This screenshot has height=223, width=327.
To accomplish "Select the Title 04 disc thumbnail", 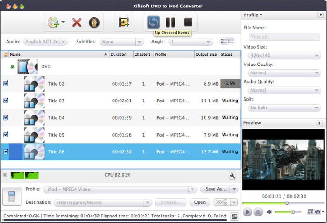I will [x=34, y=118].
